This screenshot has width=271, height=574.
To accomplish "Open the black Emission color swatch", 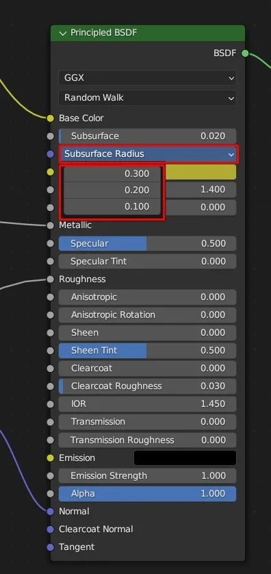I will (x=185, y=458).
